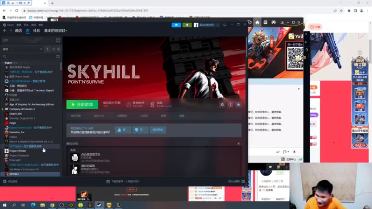Image resolution: width=372 pixels, height=209 pixels.
Task: Select Company of Heroes 2
Action: (x=22, y=109)
